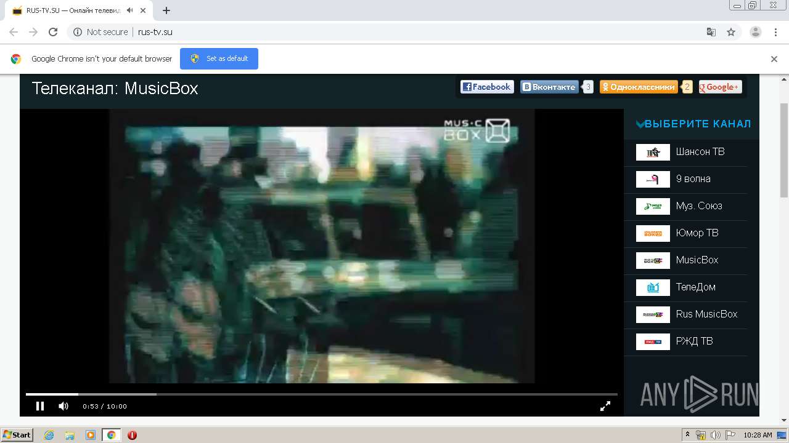Click the 2 counter beside Одноклассники
The image size is (789, 443).
(687, 87)
